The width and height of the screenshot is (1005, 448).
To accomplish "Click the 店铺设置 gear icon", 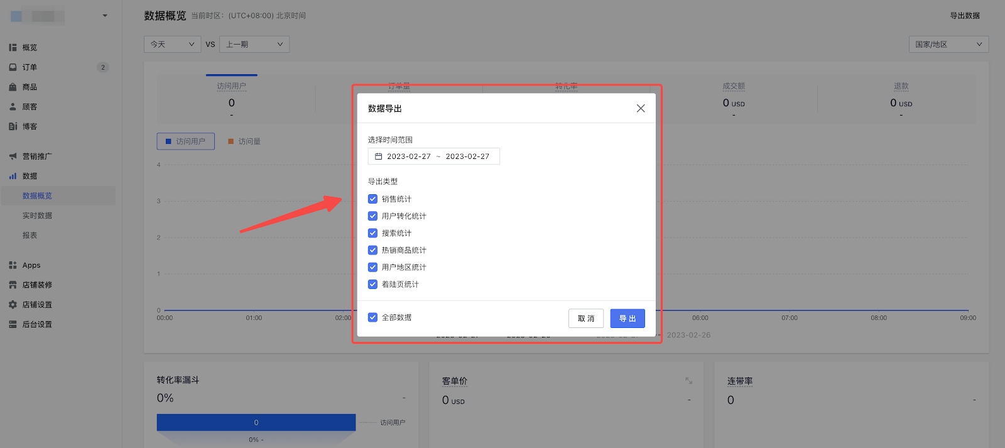I will [x=13, y=305].
